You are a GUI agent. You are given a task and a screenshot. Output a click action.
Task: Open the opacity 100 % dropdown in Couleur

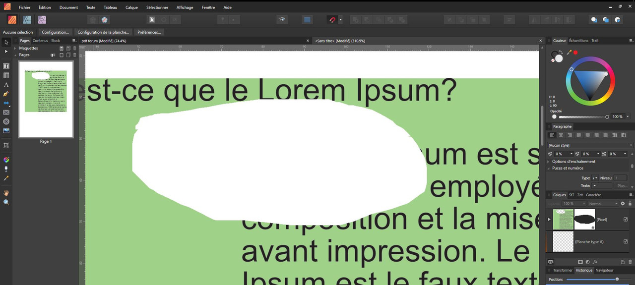pyautogui.click(x=628, y=116)
